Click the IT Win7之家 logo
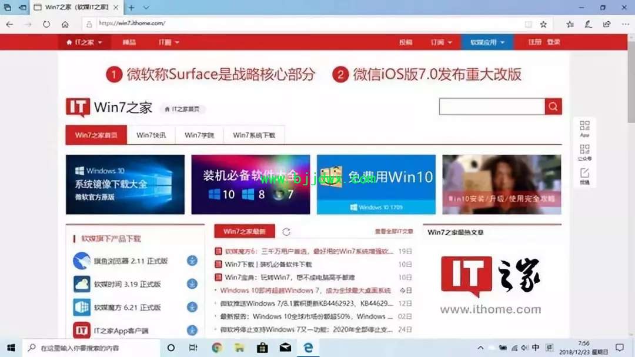 [x=109, y=108]
